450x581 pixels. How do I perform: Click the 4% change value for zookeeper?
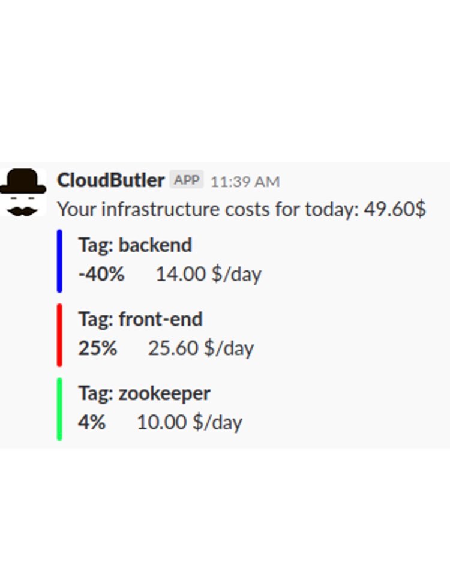click(x=92, y=423)
